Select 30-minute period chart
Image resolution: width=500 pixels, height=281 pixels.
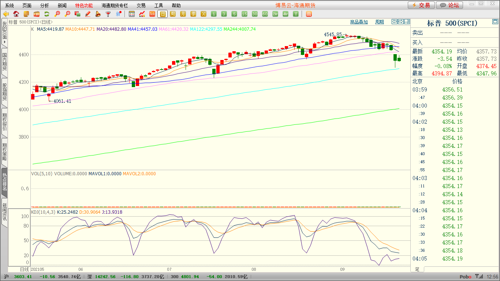(255, 14)
